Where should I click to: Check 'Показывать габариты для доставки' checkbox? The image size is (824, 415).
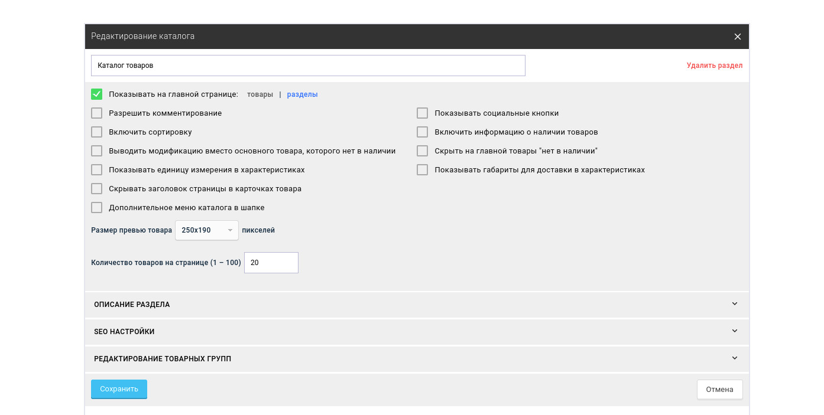(x=422, y=170)
